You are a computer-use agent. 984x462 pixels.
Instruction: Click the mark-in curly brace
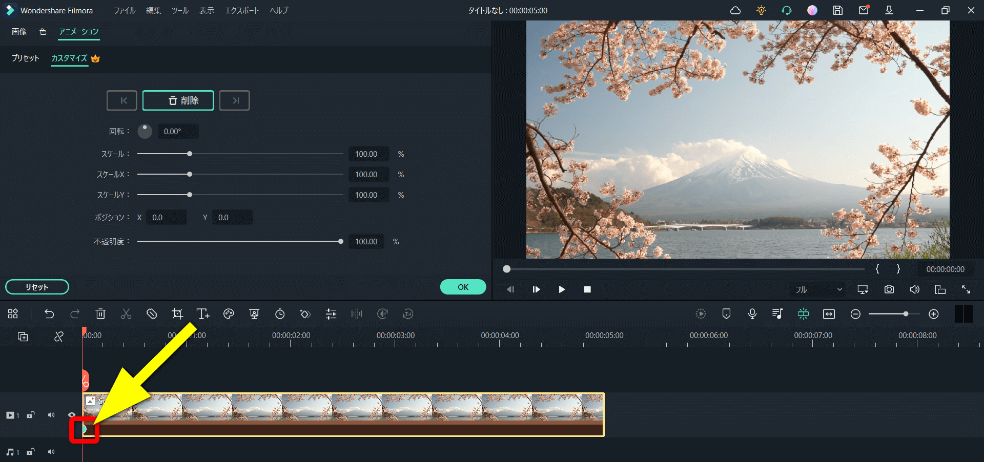(x=877, y=269)
